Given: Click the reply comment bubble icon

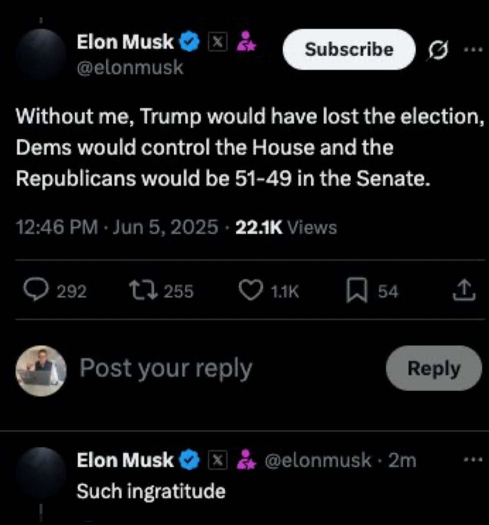Looking at the screenshot, I should [x=36, y=290].
